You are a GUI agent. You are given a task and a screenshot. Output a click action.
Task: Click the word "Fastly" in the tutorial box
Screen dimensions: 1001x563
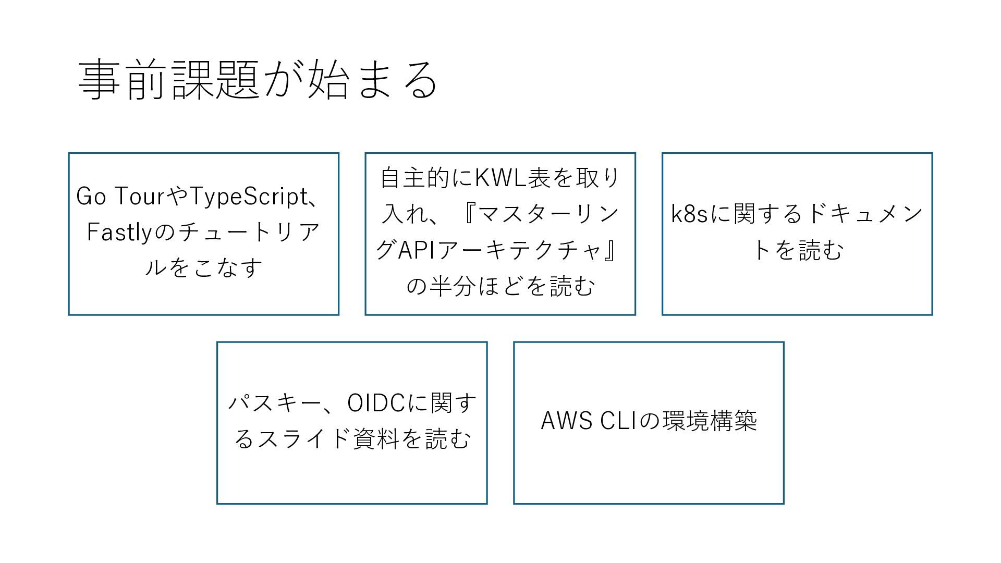118,232
